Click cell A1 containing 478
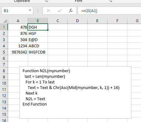 tap(18, 27)
